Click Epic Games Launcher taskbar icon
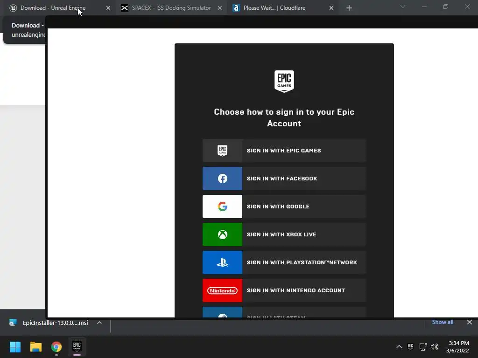 click(x=77, y=347)
